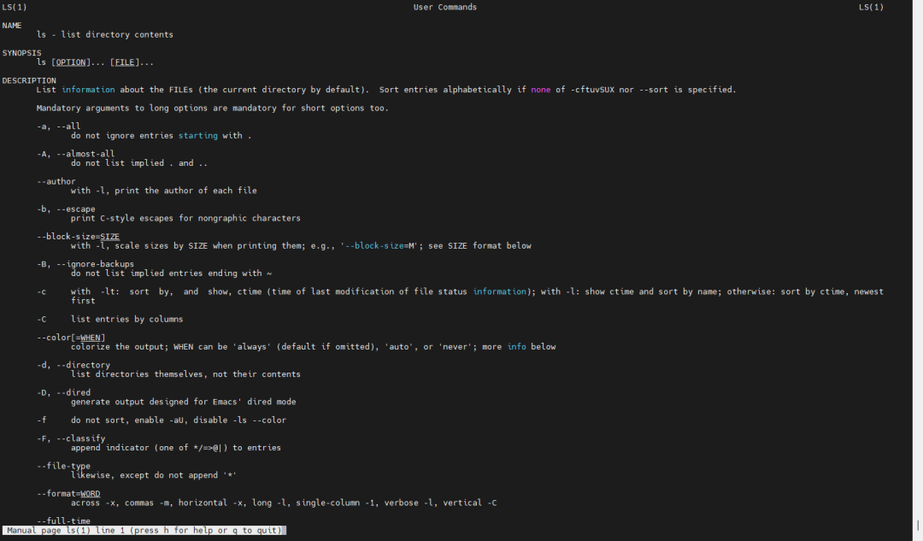Click the 'User Commands' header title
This screenshot has width=923, height=541.
pyautogui.click(x=445, y=7)
